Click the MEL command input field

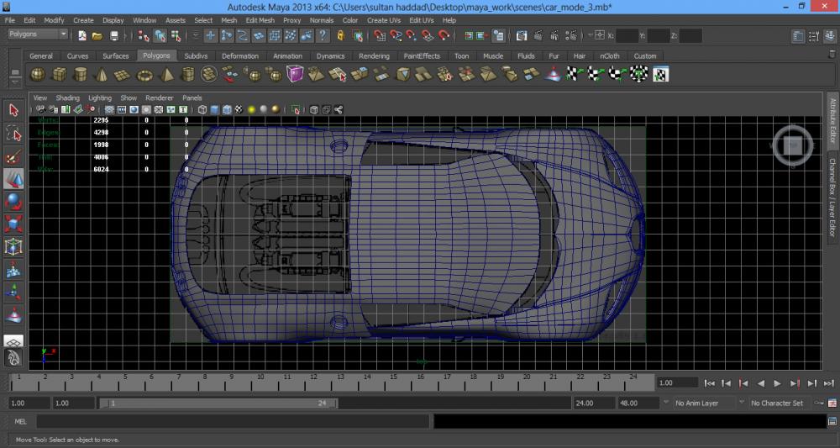pyautogui.click(x=233, y=421)
